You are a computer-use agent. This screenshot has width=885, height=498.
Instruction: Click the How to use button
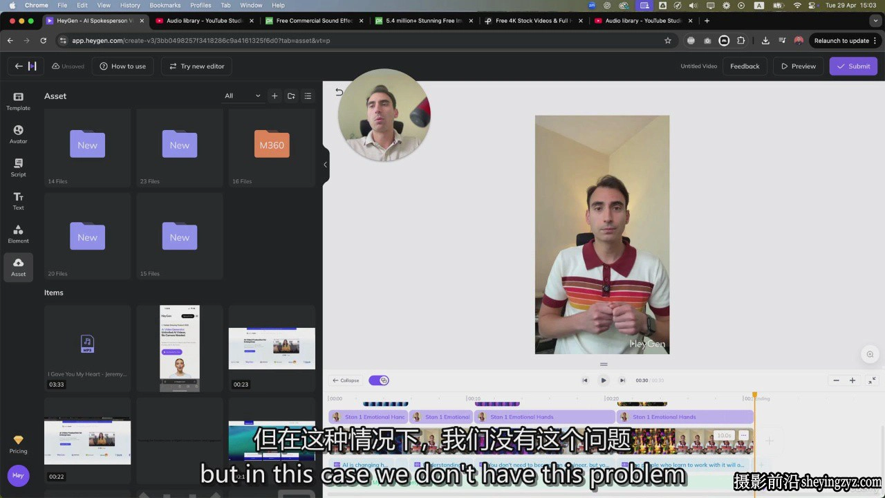point(123,66)
